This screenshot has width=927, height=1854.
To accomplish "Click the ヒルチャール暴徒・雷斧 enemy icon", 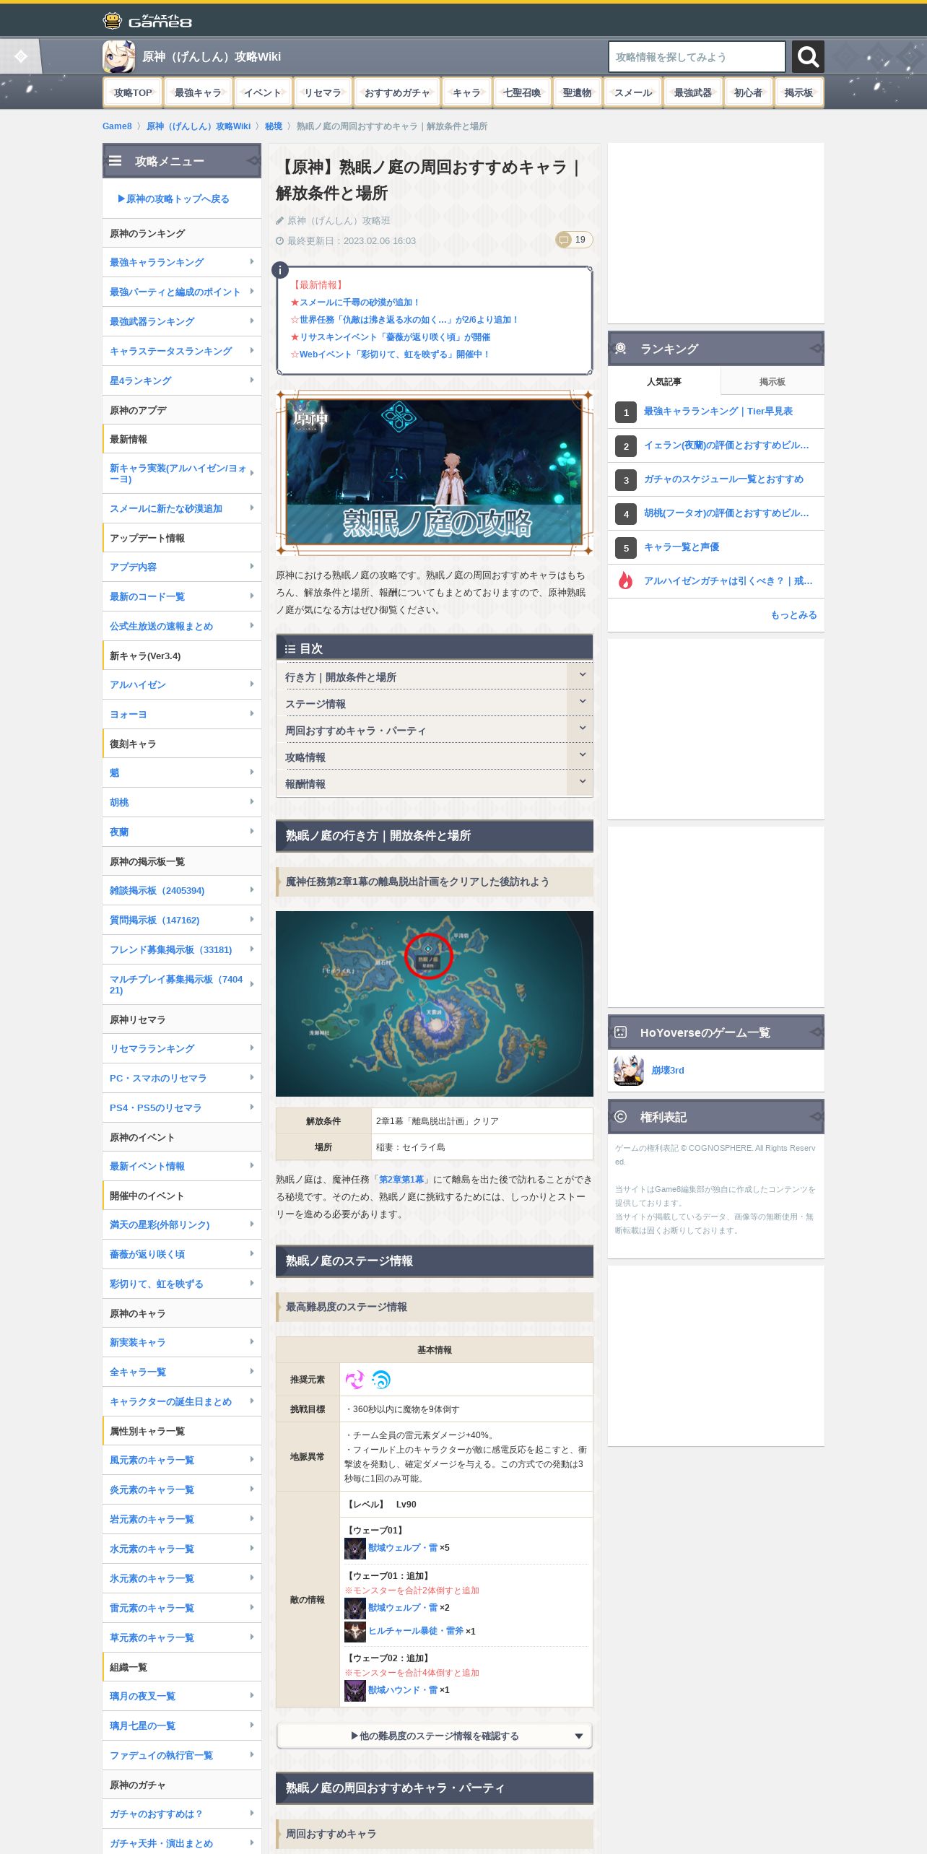I will point(354,1631).
